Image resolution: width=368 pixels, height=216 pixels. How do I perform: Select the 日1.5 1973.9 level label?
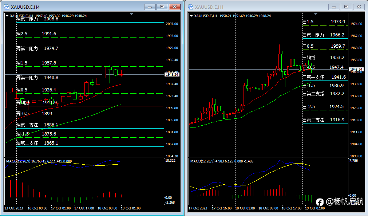(324, 22)
